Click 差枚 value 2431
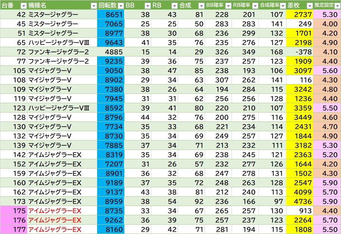Screen dimensions: 341x234 click(300, 127)
